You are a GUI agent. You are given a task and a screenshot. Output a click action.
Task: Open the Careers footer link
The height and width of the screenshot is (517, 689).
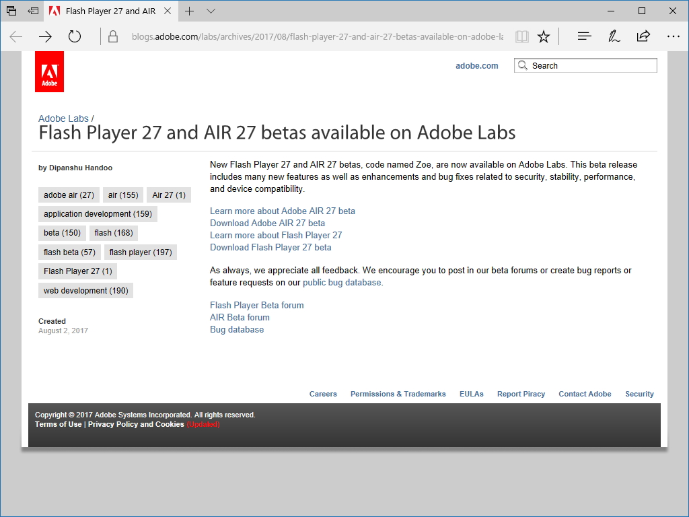pyautogui.click(x=323, y=394)
